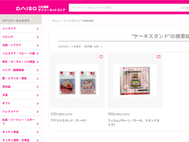The height and width of the screenshot is (142, 189).
Task: Select the ハンドメイド category menu item
Action: point(21,112)
